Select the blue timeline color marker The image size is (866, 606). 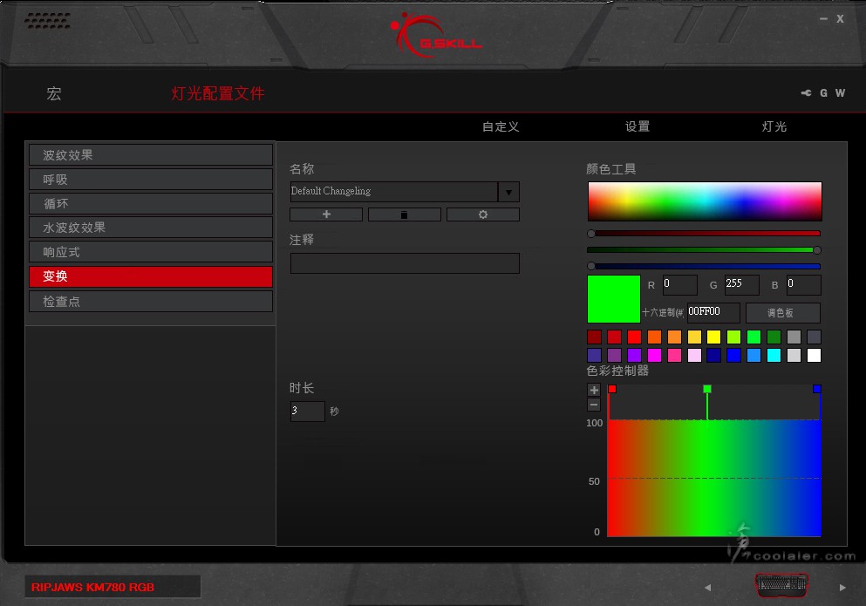point(817,389)
